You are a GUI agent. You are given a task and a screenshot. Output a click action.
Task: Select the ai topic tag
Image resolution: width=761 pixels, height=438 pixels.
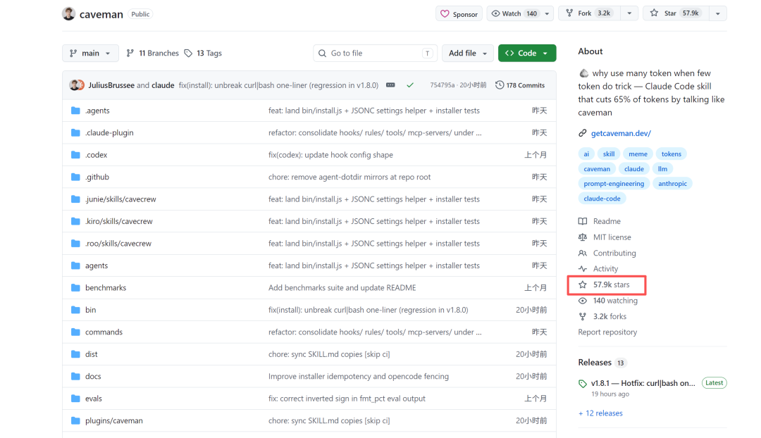tap(586, 154)
